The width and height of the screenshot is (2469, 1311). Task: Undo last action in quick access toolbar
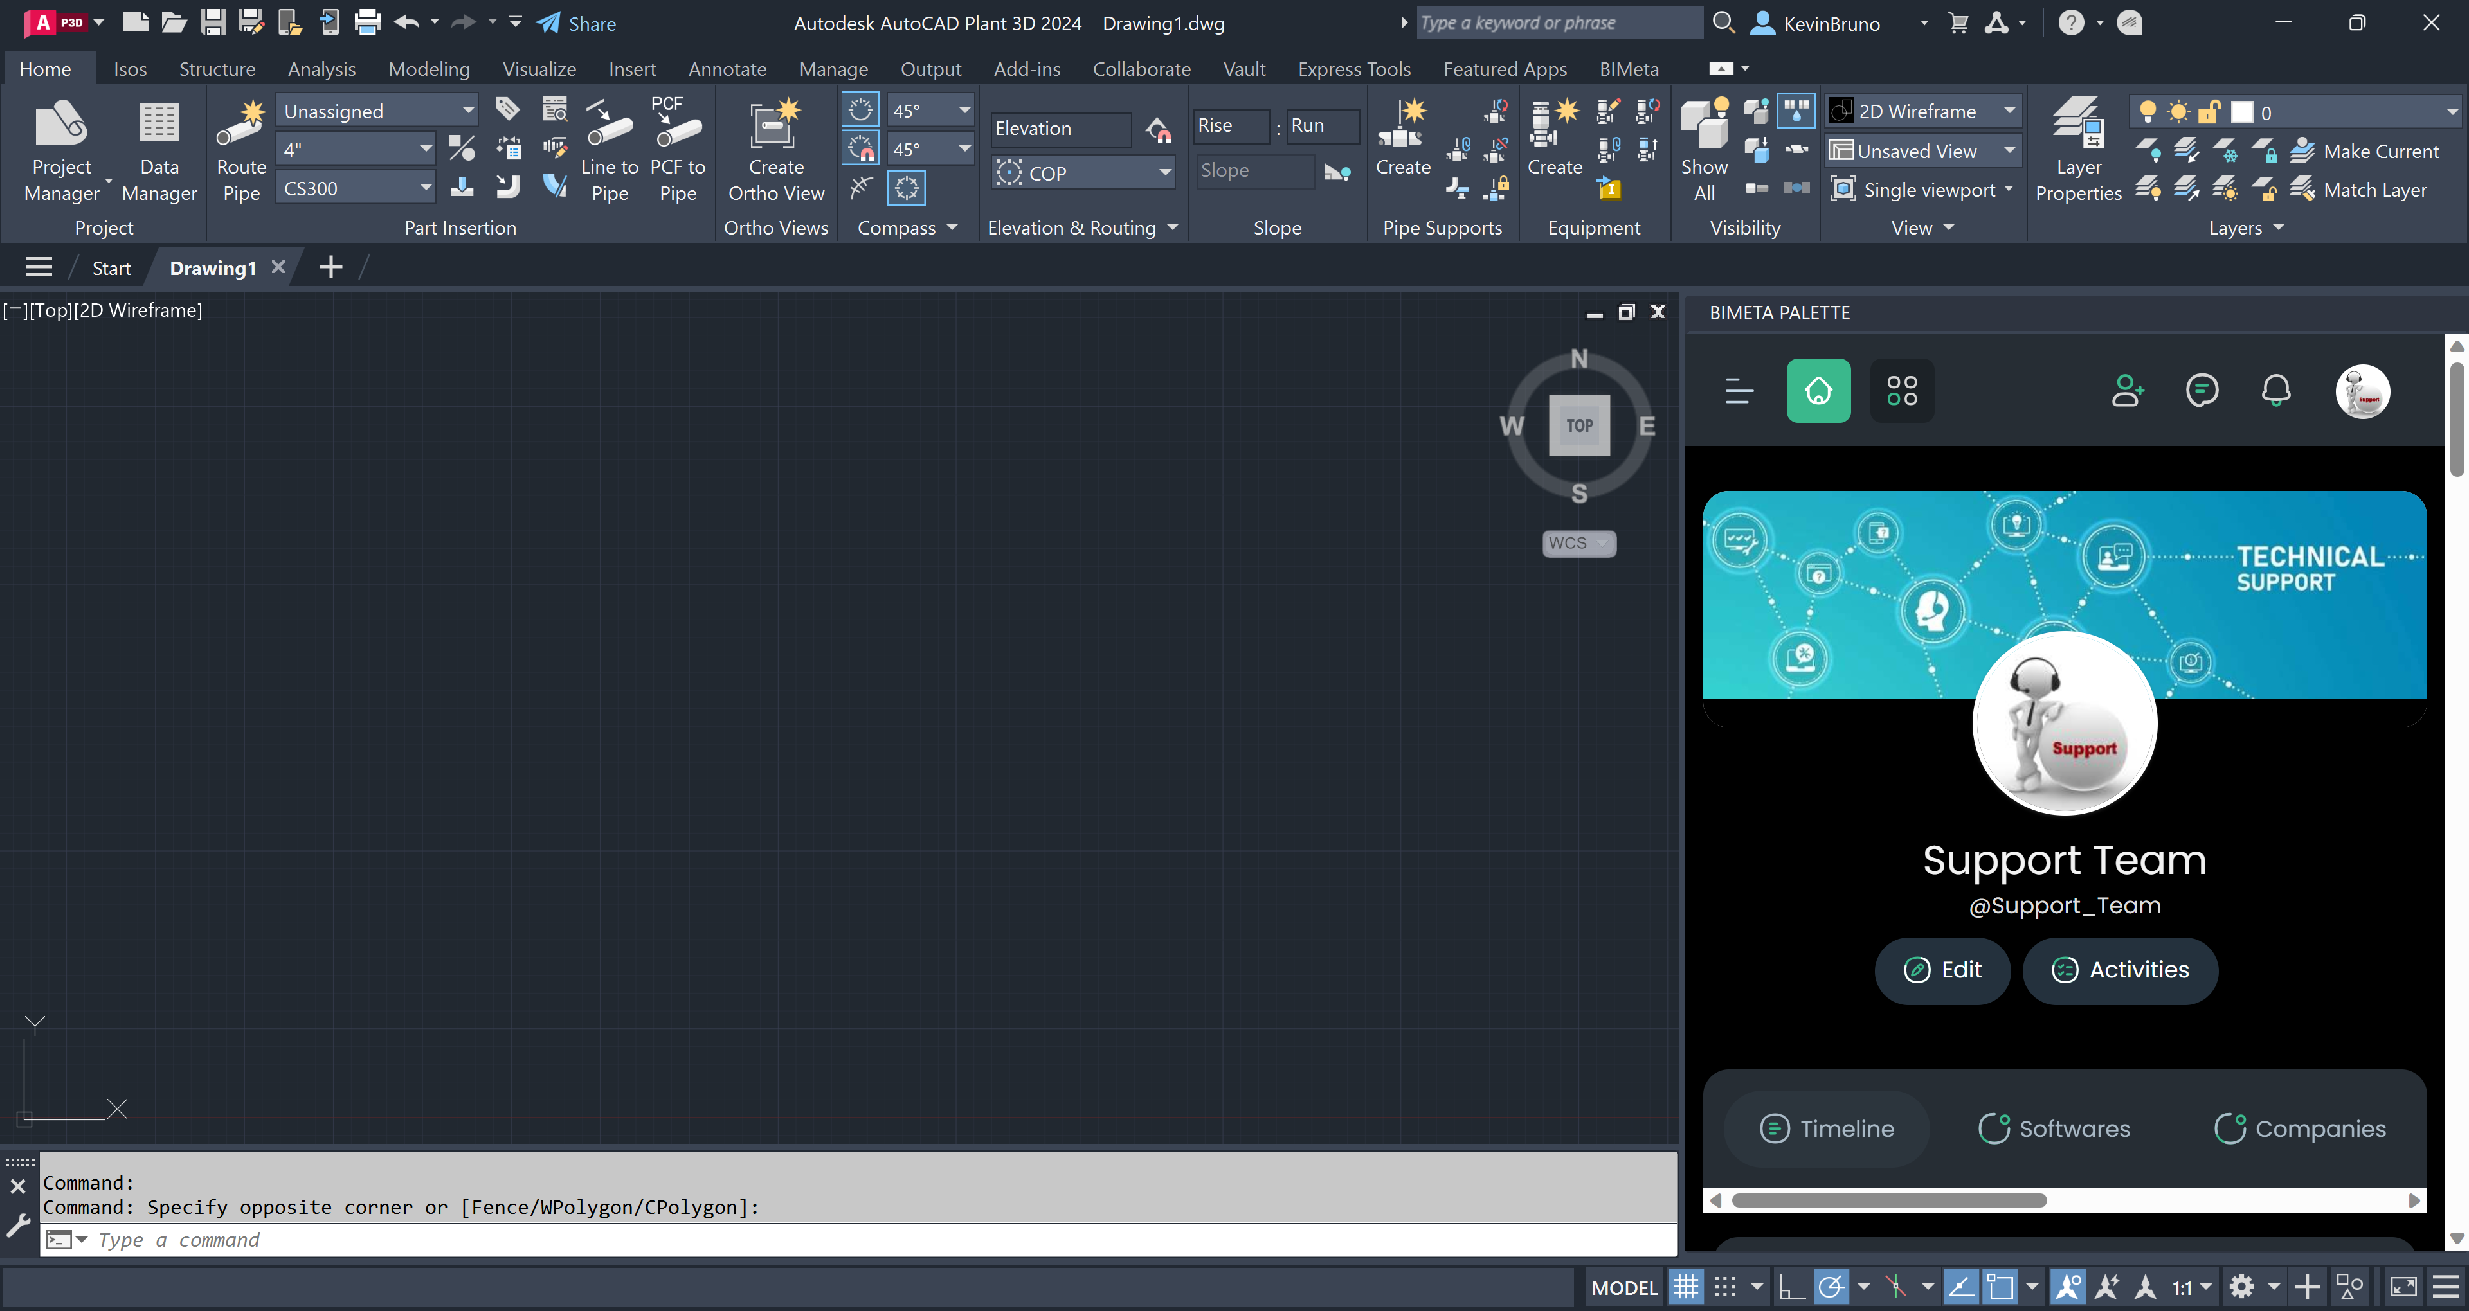(x=406, y=22)
